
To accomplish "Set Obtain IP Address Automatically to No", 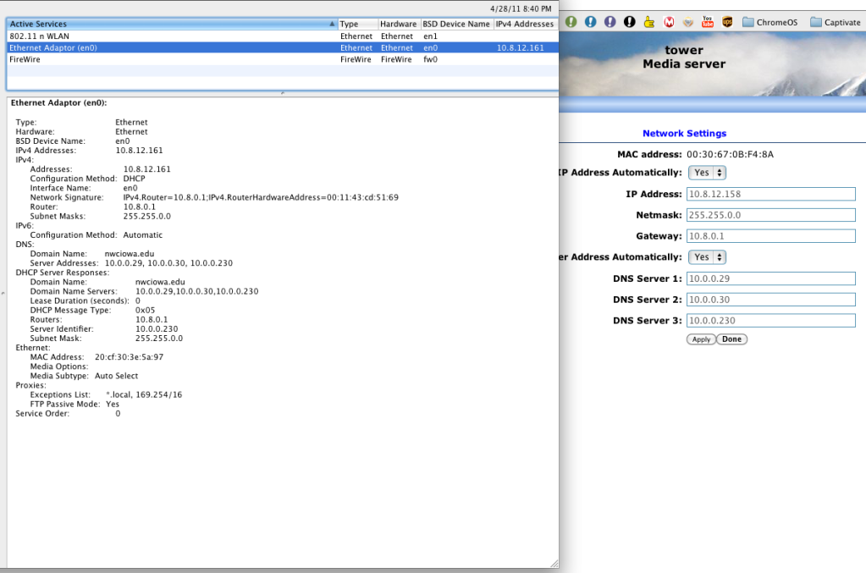I will [706, 172].
